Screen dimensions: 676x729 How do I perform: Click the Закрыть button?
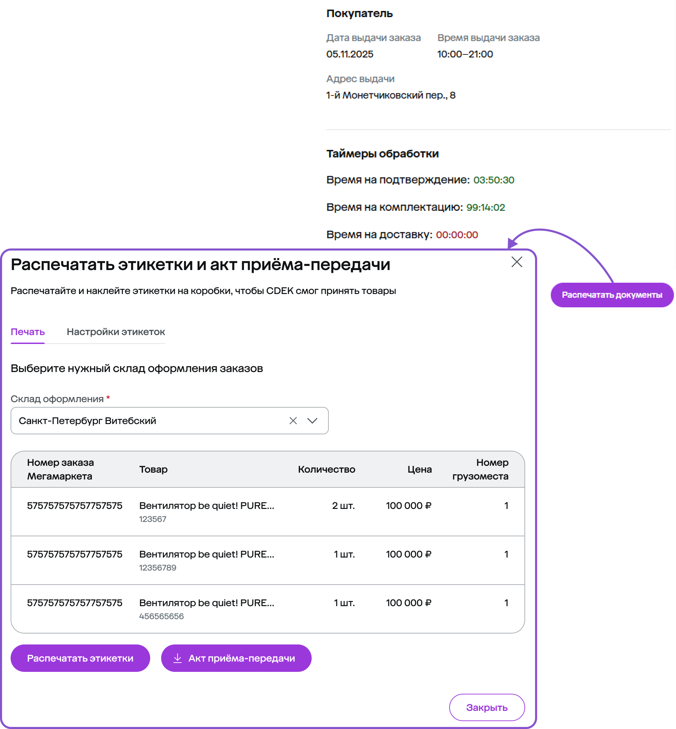coord(486,707)
